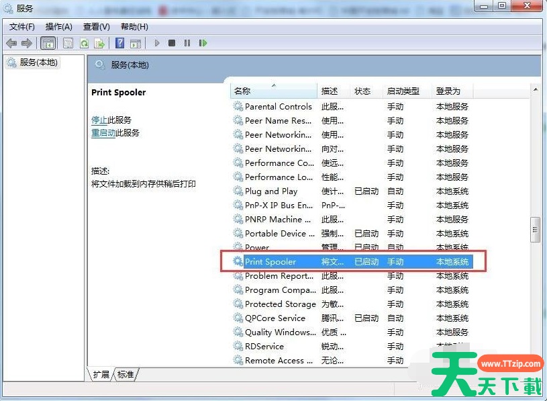Sort by the 登录为 column header
The width and height of the screenshot is (547, 401).
(x=452, y=91)
